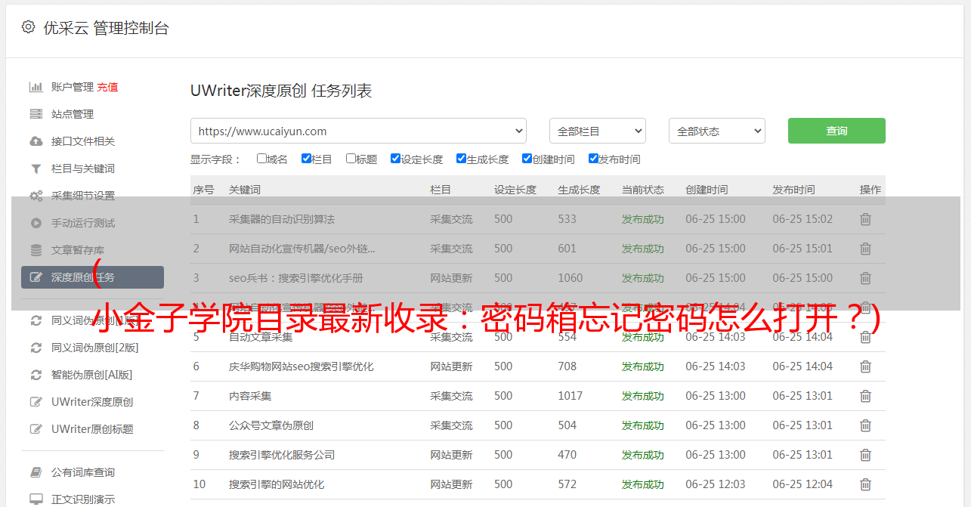This screenshot has height=507, width=971.
Task: Click the bar chart icon for 账户管理
Action: coord(36,87)
